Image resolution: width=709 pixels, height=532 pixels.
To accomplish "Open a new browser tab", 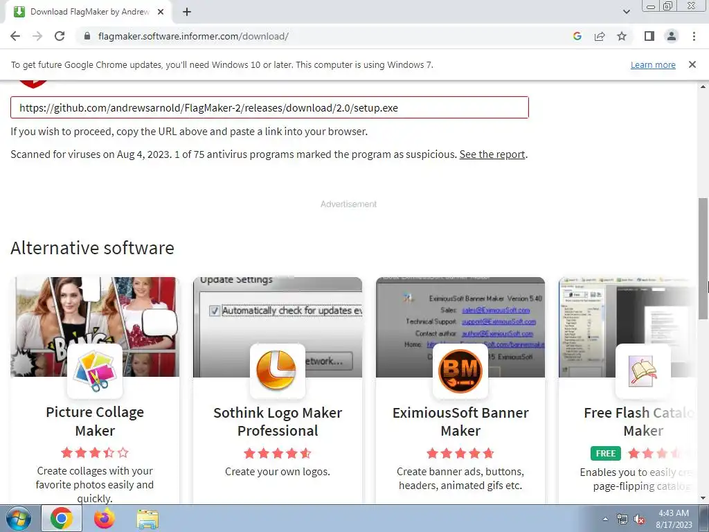I will [187, 12].
